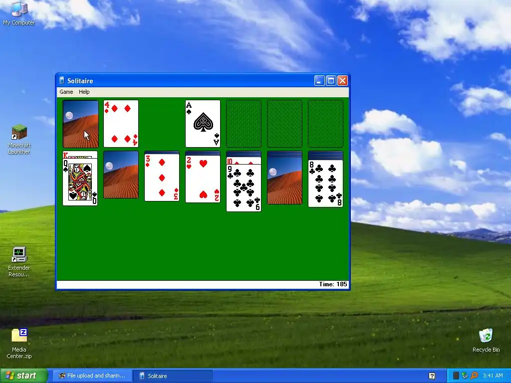Select the My Computer desktop icon

pyautogui.click(x=19, y=13)
